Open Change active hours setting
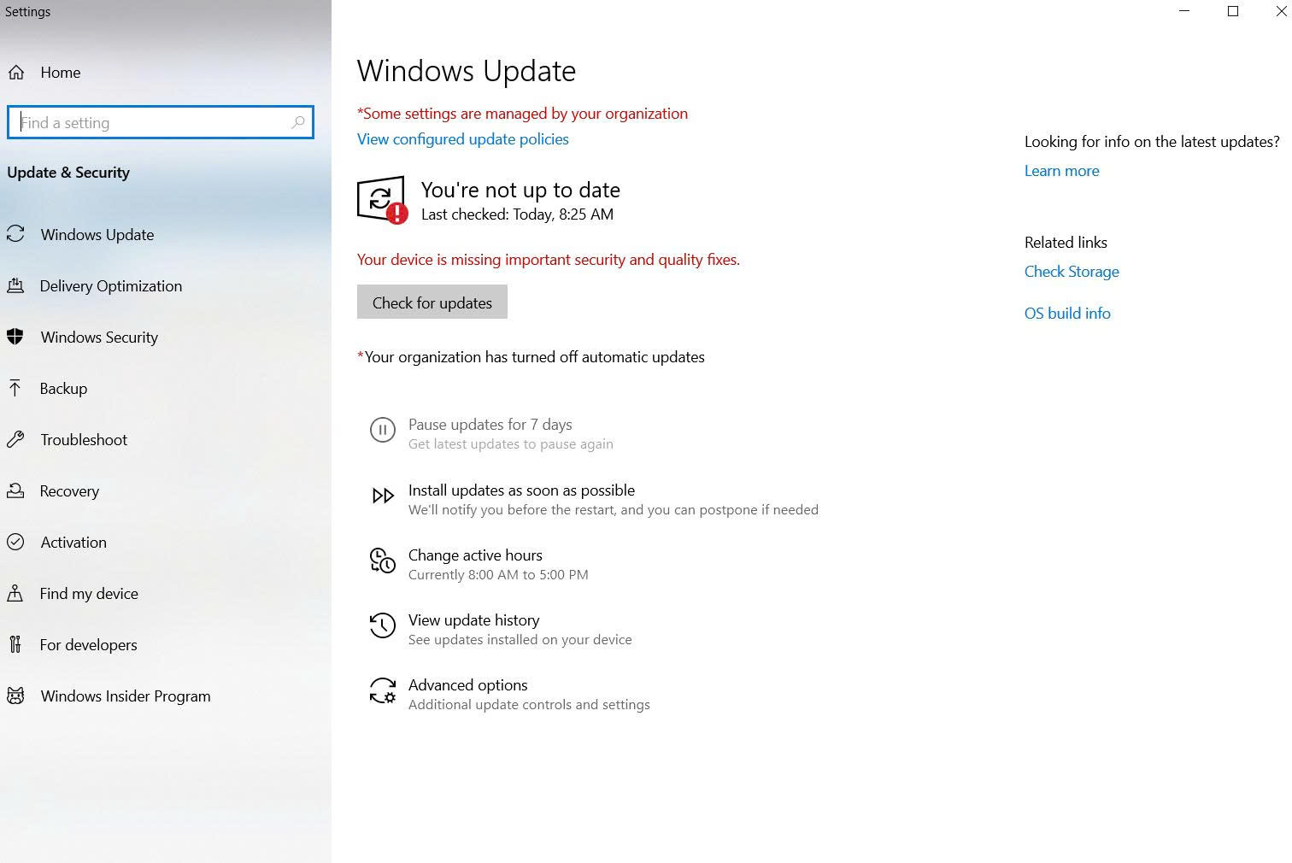This screenshot has width=1292, height=863. click(475, 555)
